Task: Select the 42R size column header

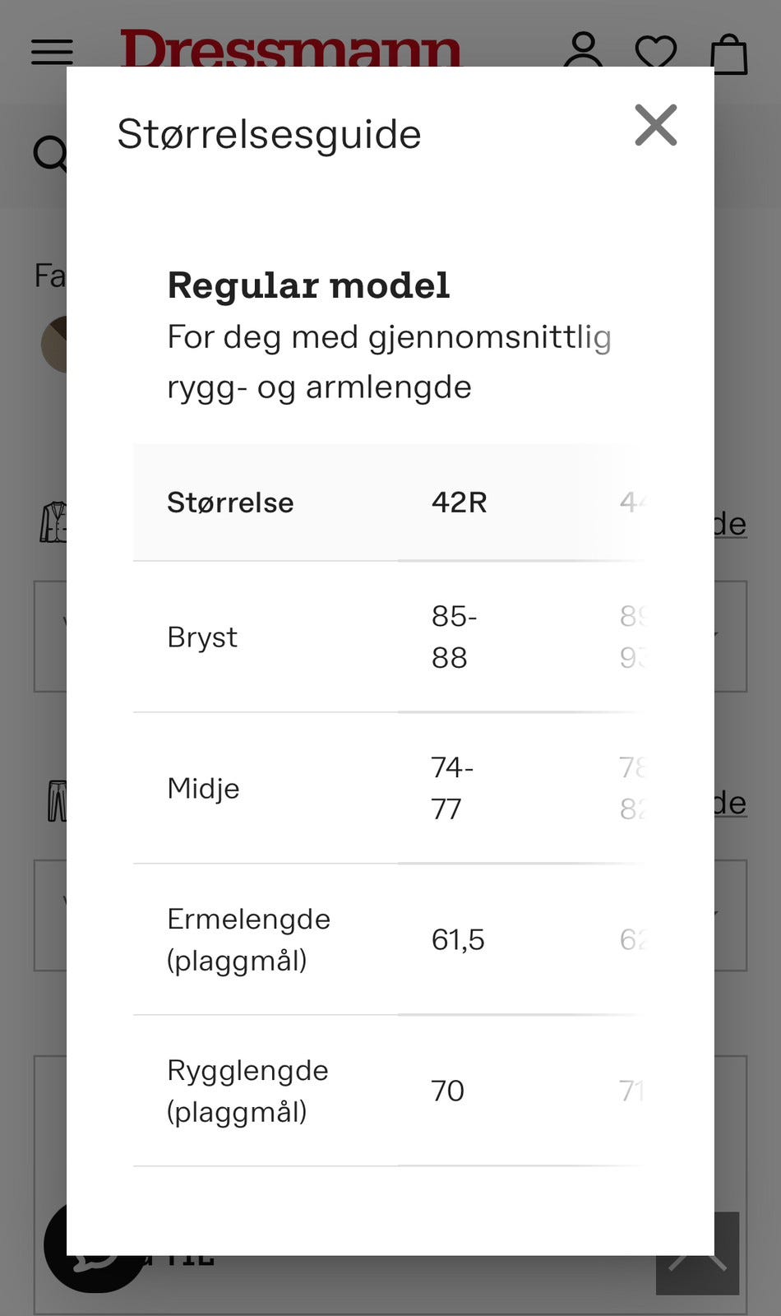Action: click(x=459, y=503)
